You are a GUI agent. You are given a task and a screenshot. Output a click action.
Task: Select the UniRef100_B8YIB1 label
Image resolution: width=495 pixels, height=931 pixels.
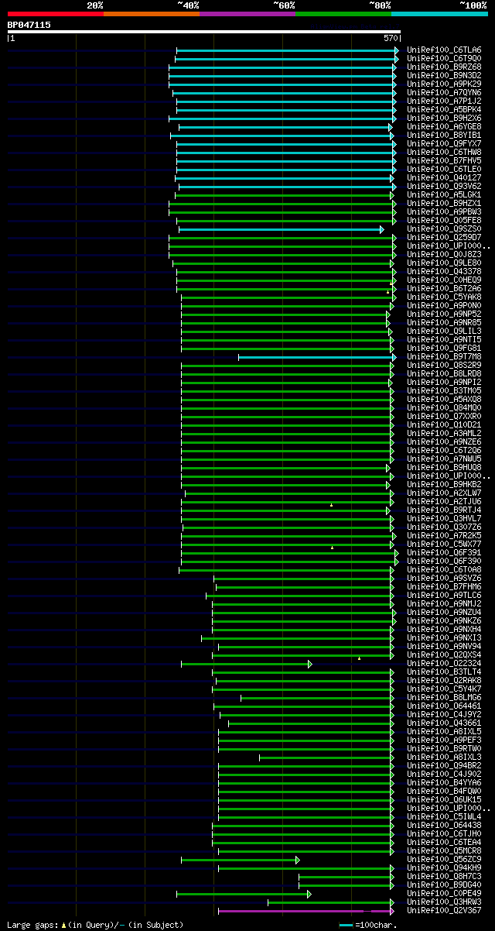[444, 135]
